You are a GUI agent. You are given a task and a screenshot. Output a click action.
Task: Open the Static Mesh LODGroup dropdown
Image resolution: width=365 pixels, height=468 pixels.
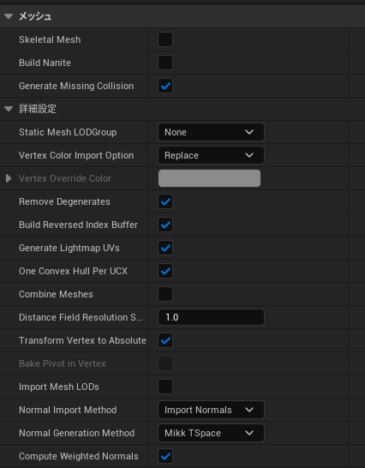(x=211, y=132)
